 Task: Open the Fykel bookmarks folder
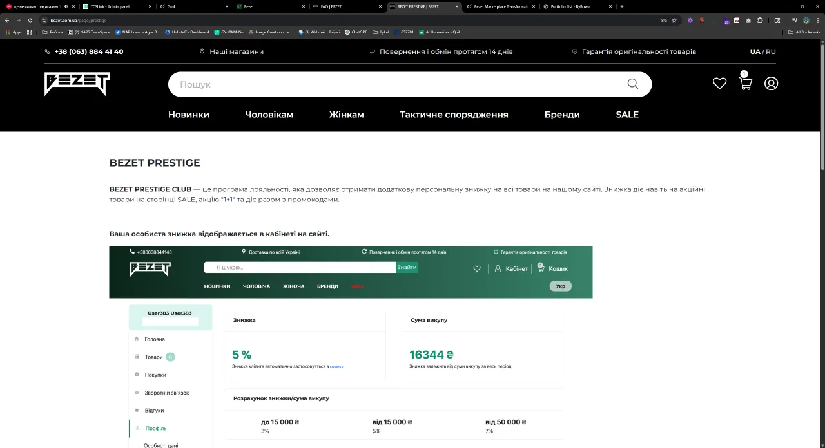click(381, 32)
